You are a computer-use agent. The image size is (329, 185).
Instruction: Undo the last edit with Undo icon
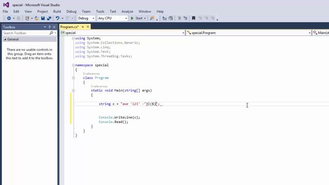[x=57, y=18]
